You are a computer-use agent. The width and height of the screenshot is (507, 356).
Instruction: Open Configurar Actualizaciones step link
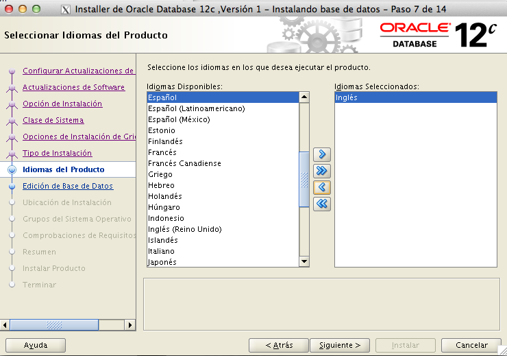point(78,71)
